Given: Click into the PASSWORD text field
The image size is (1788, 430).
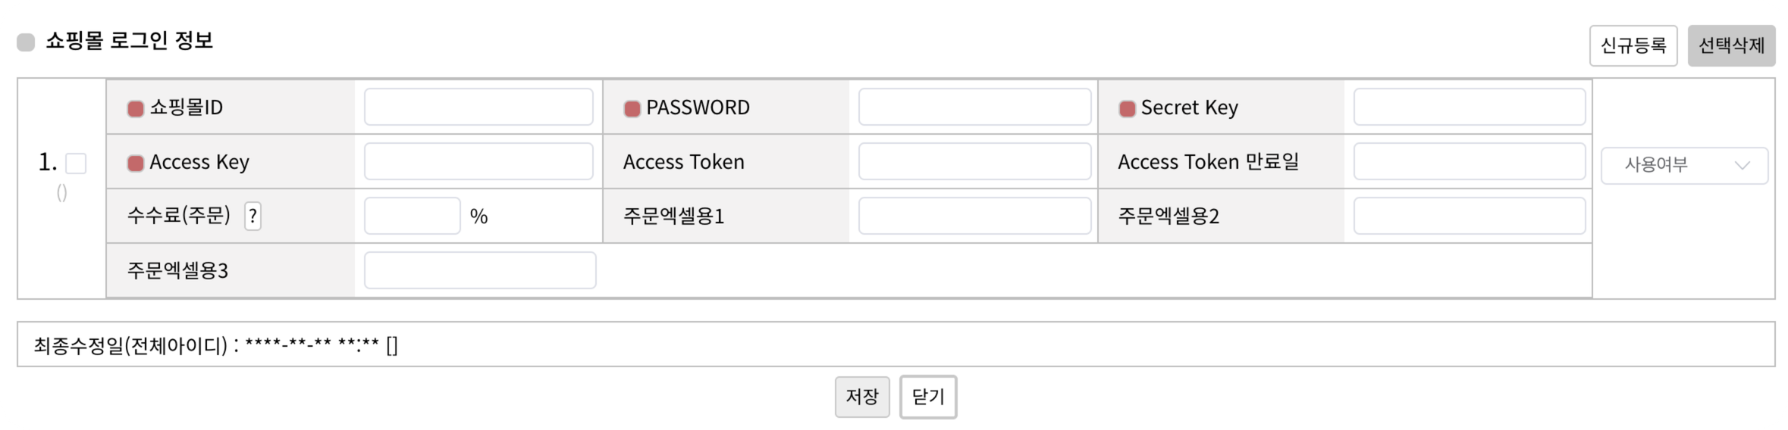Looking at the screenshot, I should [974, 107].
